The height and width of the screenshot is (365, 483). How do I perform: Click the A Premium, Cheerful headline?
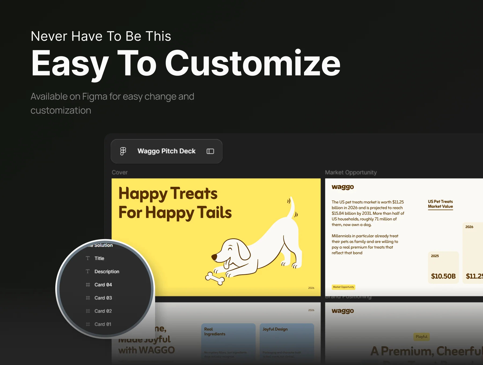point(427,351)
